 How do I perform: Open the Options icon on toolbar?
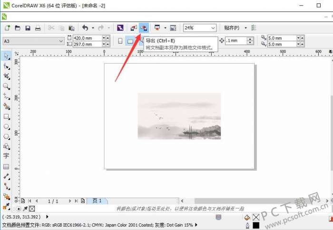pos(254,28)
